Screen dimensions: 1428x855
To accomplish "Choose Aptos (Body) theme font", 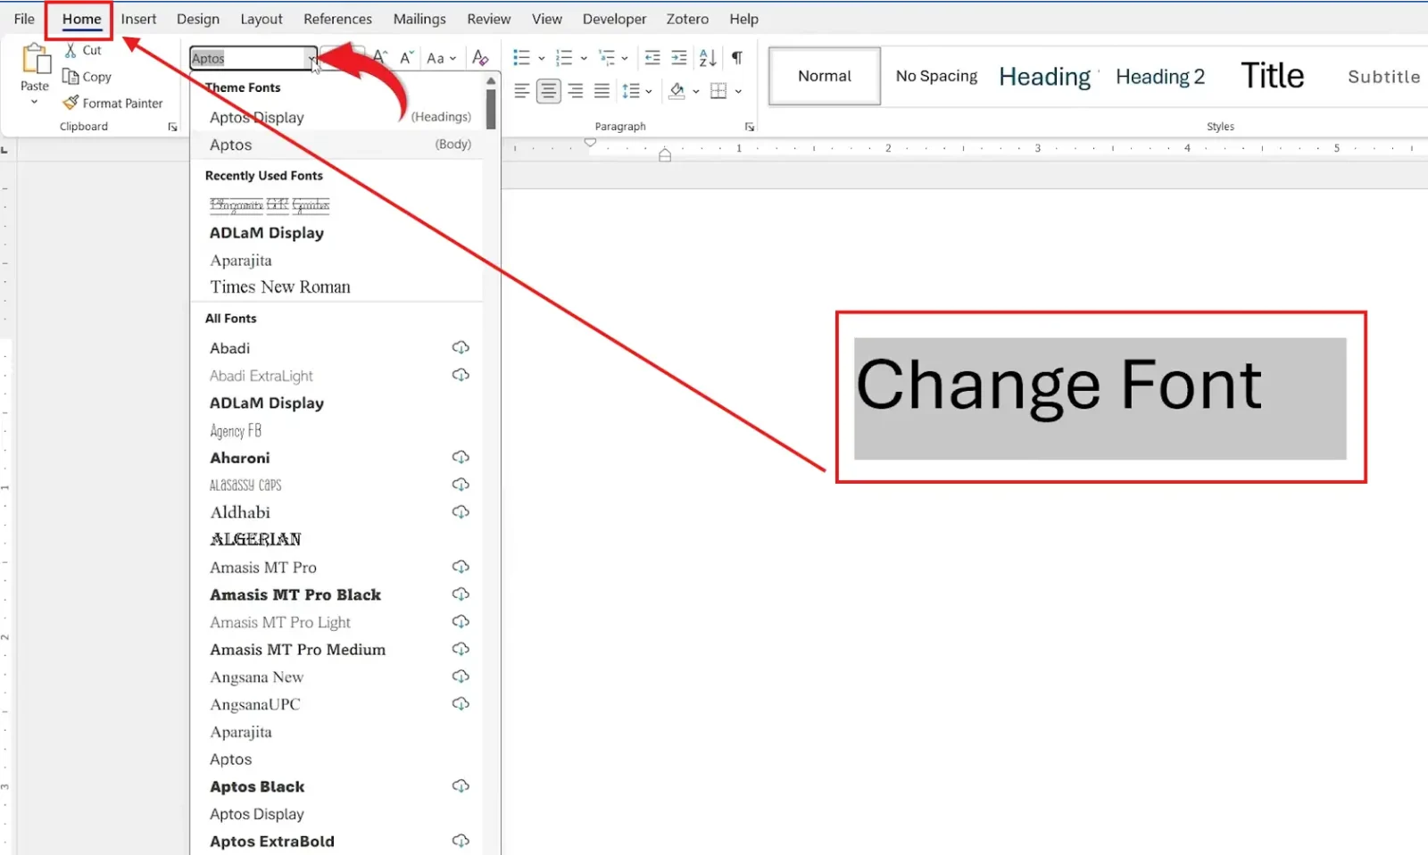I will (x=337, y=145).
